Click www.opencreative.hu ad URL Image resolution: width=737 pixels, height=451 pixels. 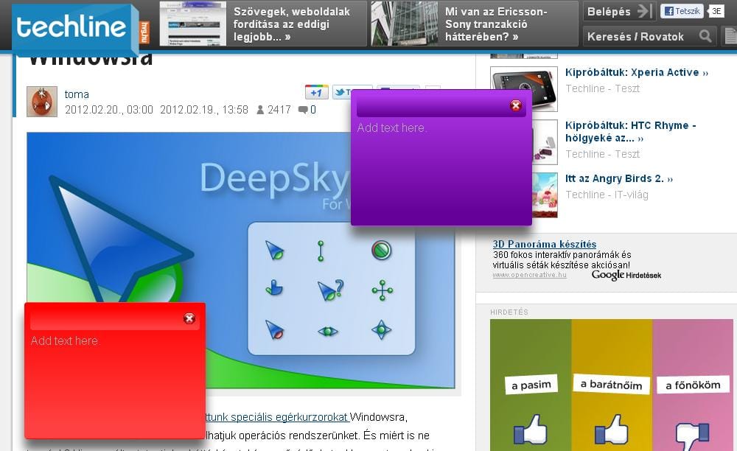point(529,276)
